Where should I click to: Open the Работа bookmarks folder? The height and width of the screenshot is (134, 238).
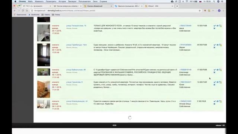46,15
